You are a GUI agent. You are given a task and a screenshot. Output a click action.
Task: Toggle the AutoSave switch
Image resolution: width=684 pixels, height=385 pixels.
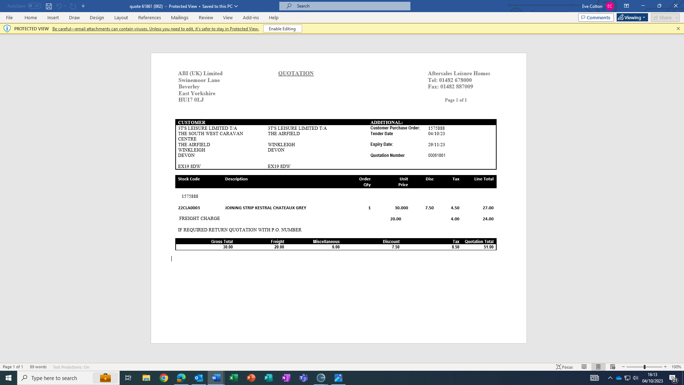pyautogui.click(x=35, y=6)
